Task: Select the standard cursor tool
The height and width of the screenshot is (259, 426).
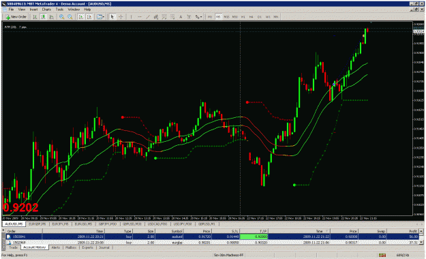Action: (112, 17)
